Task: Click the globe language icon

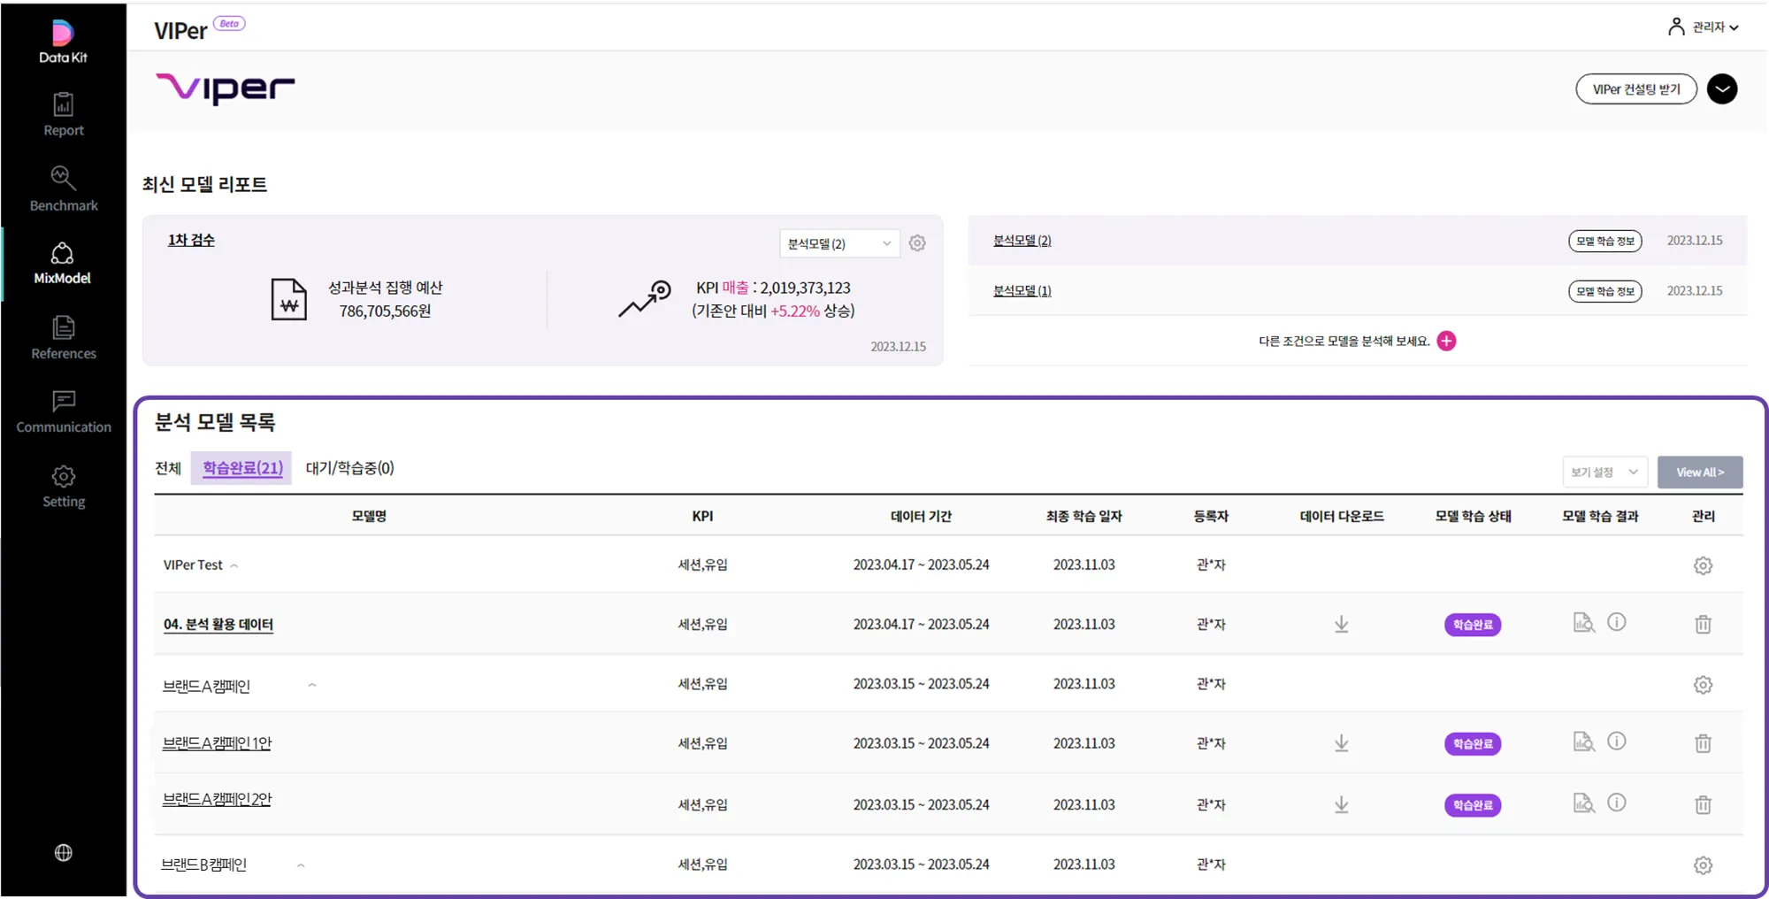Action: 63,853
